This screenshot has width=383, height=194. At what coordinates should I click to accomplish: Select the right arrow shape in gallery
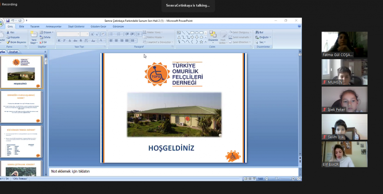point(193,37)
